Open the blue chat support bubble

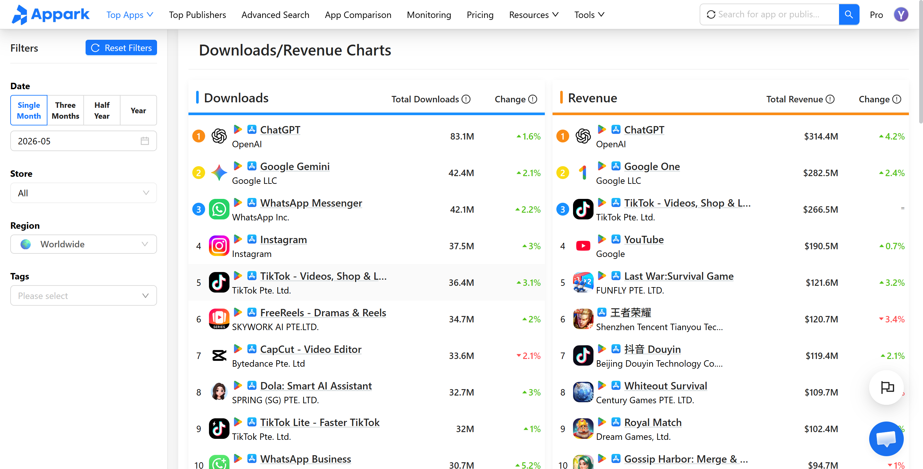click(886, 439)
